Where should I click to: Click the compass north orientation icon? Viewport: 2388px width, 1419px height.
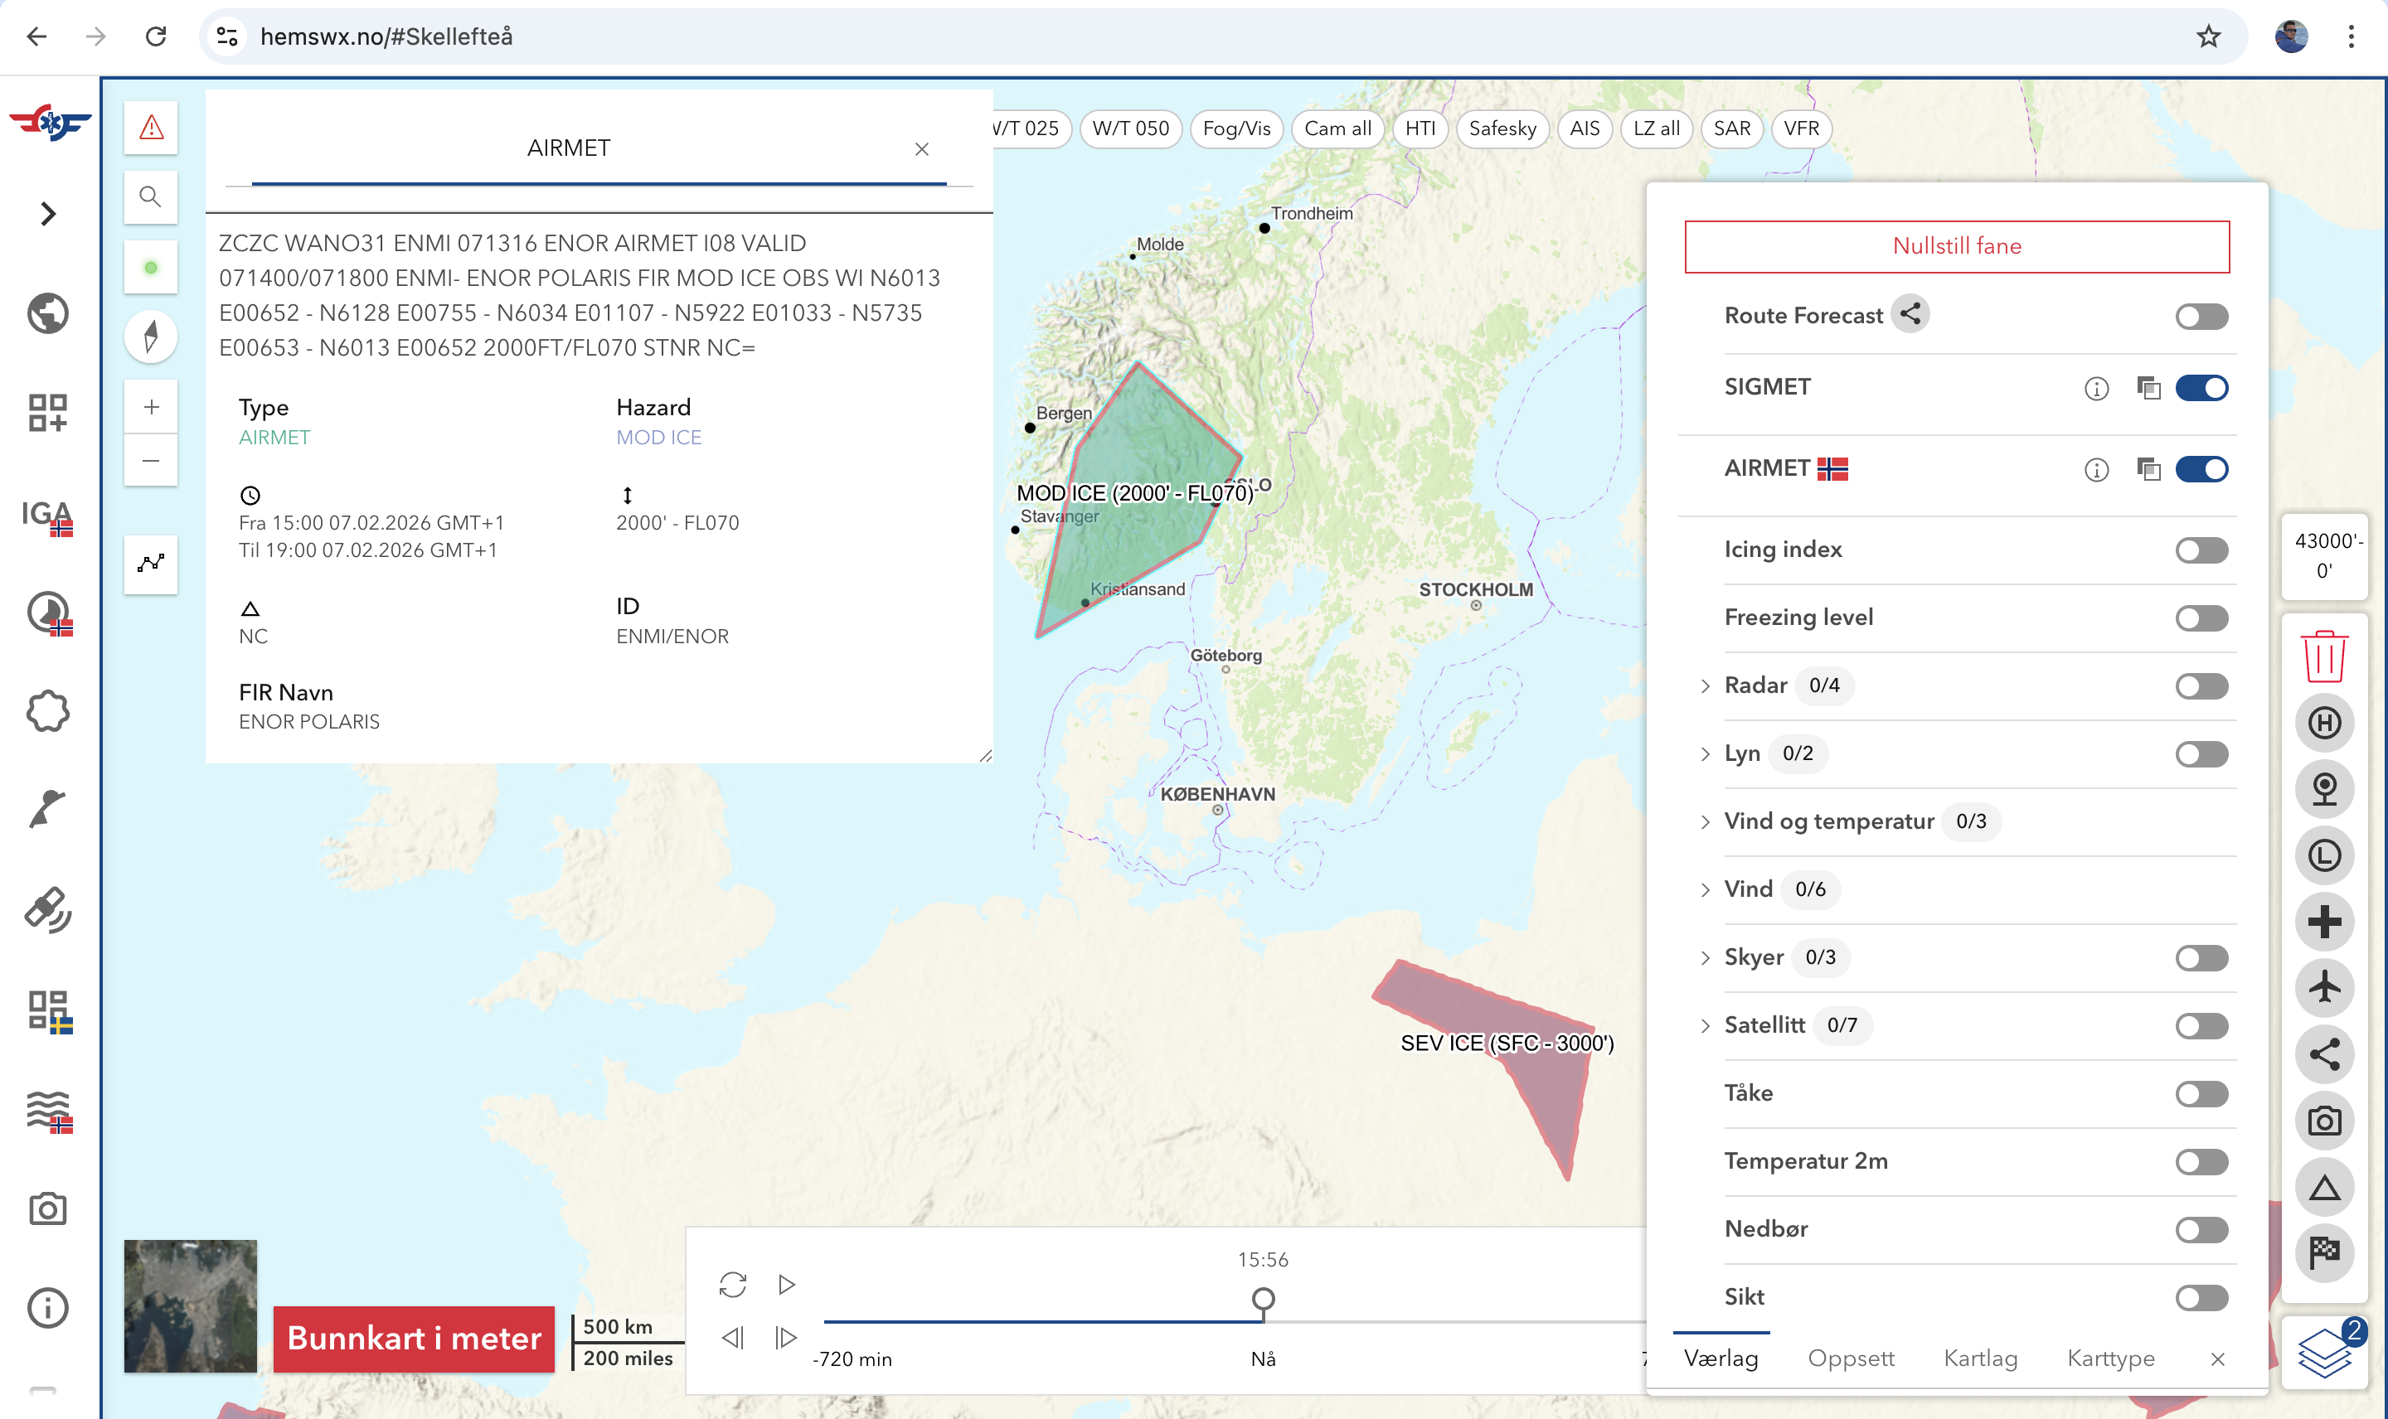pyautogui.click(x=151, y=337)
